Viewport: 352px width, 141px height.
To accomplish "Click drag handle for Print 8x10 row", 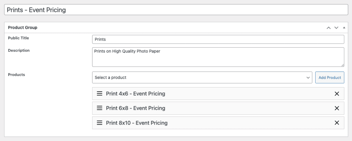I will click(x=99, y=123).
